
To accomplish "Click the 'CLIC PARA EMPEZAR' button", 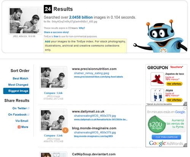I will pos(166,137).
